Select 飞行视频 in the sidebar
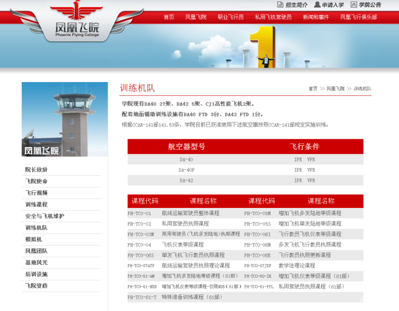 (36, 193)
